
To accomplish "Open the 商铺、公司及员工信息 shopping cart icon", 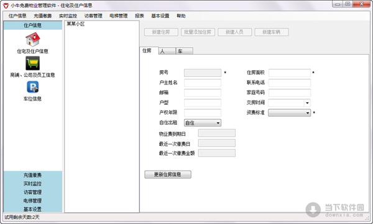I will click(x=32, y=63).
